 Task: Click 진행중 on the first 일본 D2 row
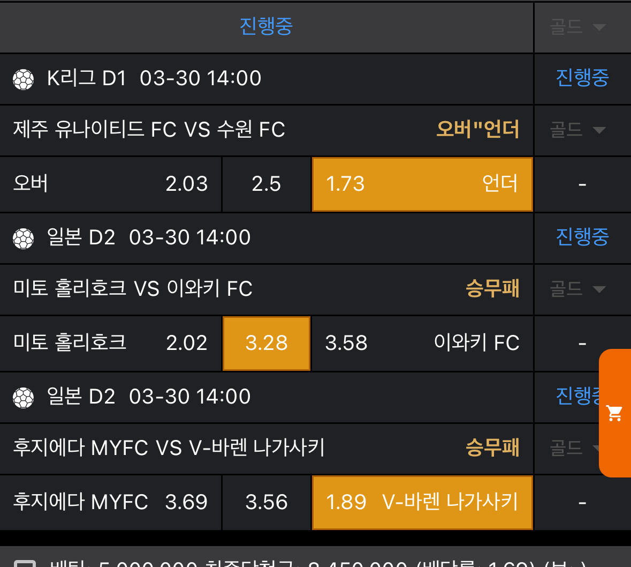pos(582,237)
